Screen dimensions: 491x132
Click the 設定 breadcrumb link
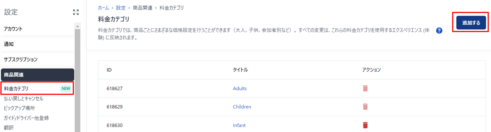(x=121, y=8)
